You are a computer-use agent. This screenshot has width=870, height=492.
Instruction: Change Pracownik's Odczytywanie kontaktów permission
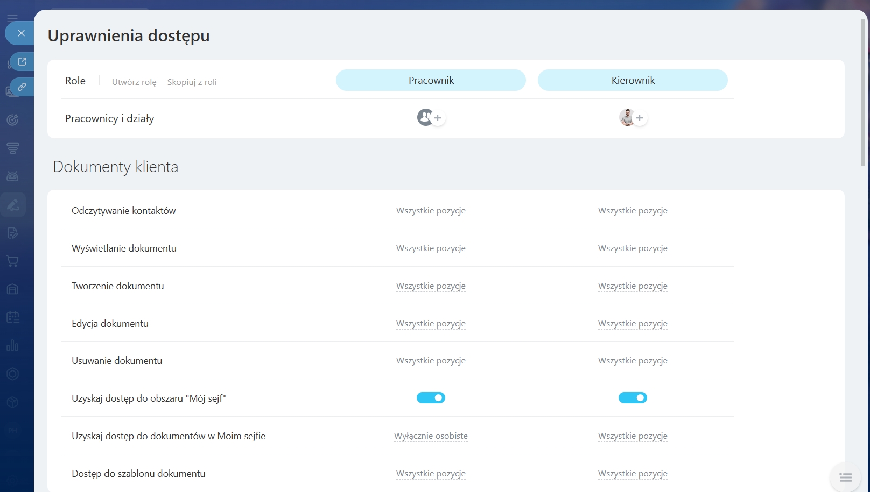click(431, 211)
